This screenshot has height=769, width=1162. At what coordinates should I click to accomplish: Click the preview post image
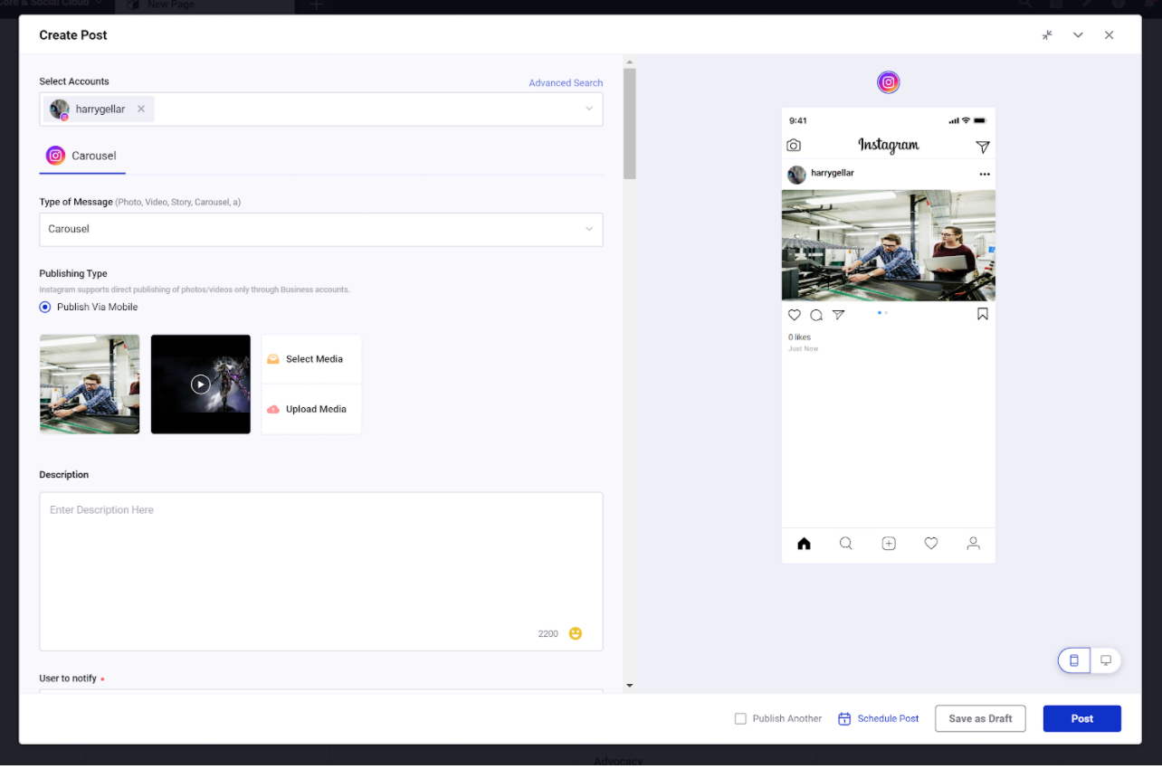[x=889, y=245]
